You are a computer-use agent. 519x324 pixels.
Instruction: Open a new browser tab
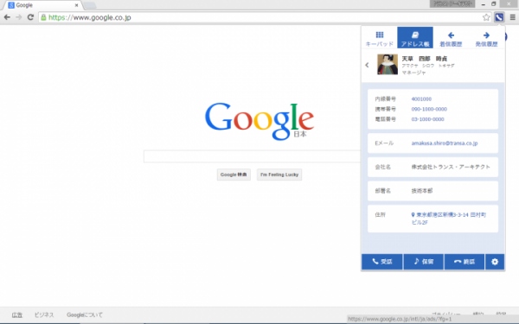(89, 5)
